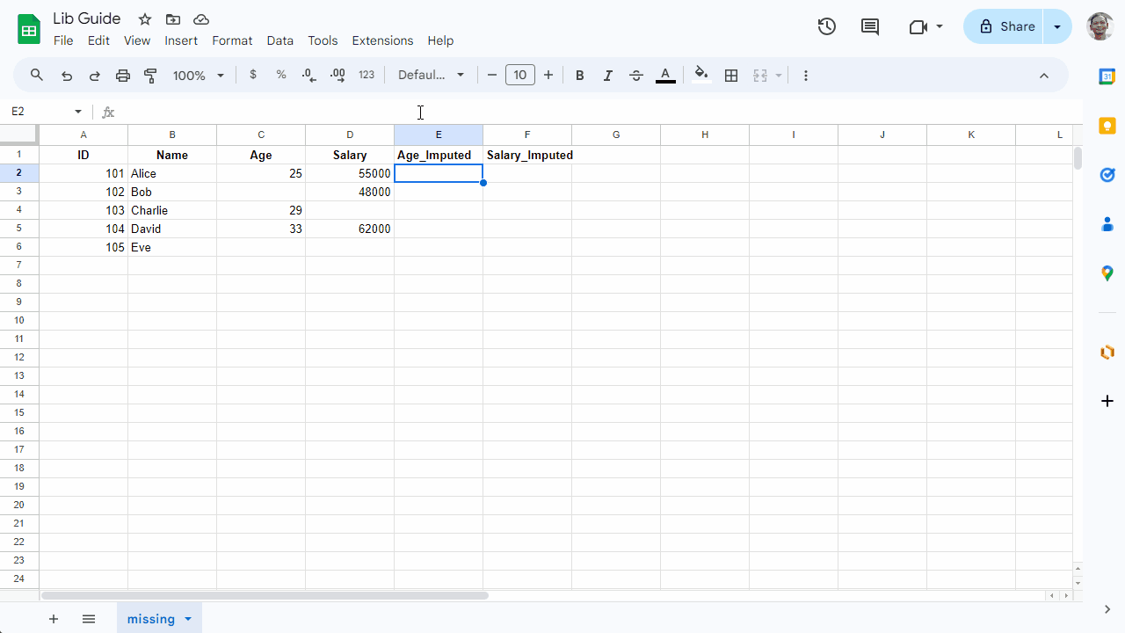Click the Redo arrow icon
1125x633 pixels.
[95, 76]
